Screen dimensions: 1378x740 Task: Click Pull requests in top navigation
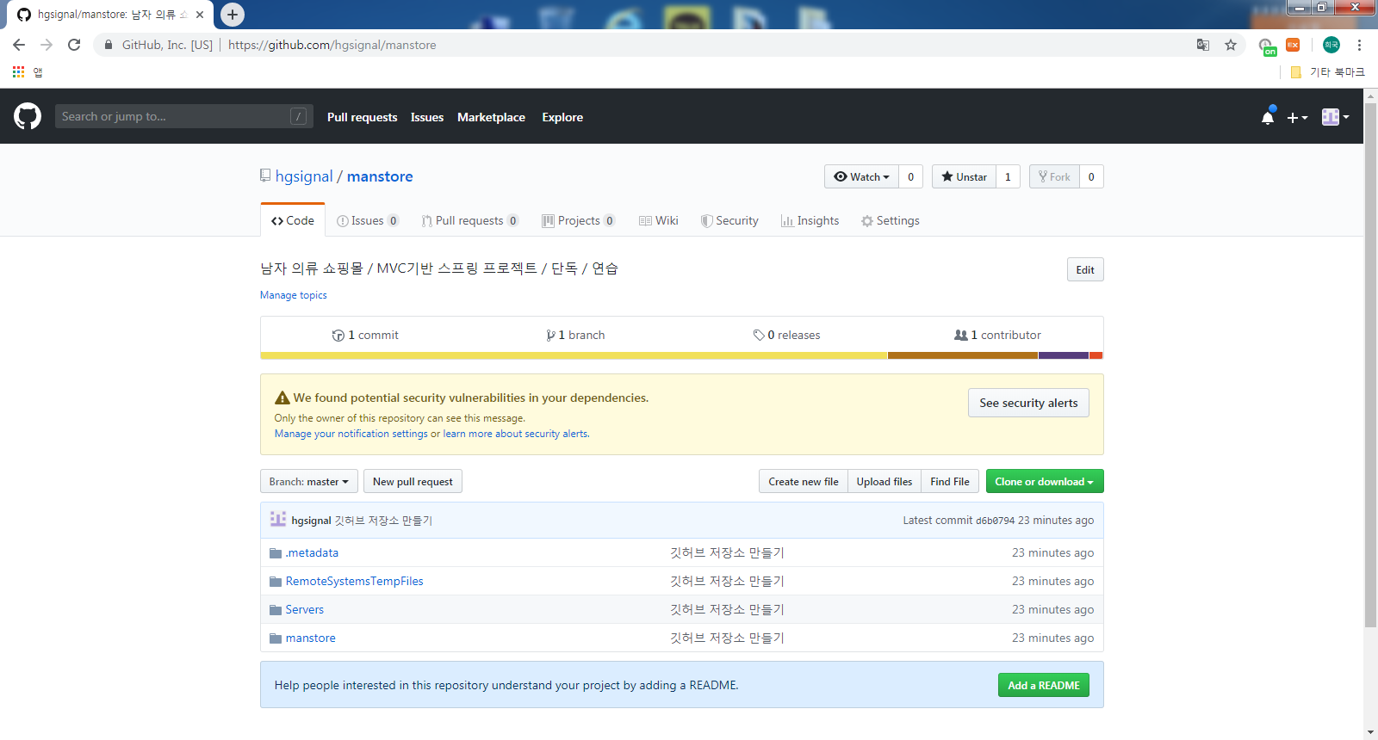362,117
